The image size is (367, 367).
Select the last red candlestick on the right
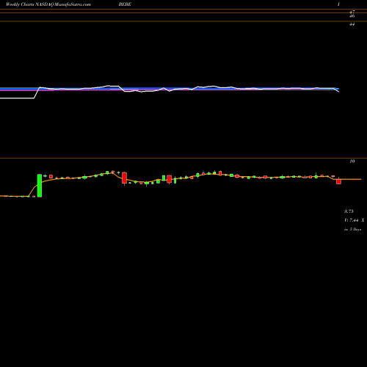pos(338,181)
